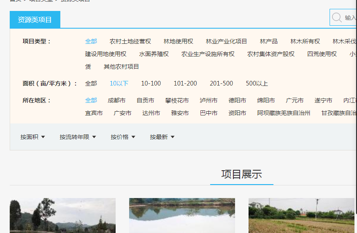Viewport: 357px width, 233px height.
Task: Filter by 林木所有权
Action: pos(305,41)
